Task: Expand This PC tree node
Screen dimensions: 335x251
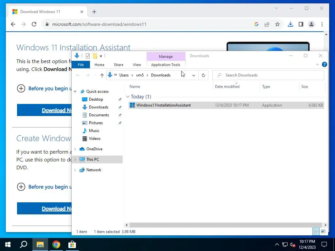Action: 75,159
